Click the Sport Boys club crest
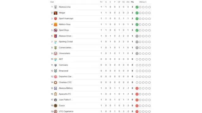202x113 pixels. coord(56,30)
